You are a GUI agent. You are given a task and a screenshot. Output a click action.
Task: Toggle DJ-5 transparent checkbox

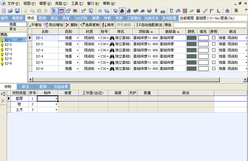214,62
